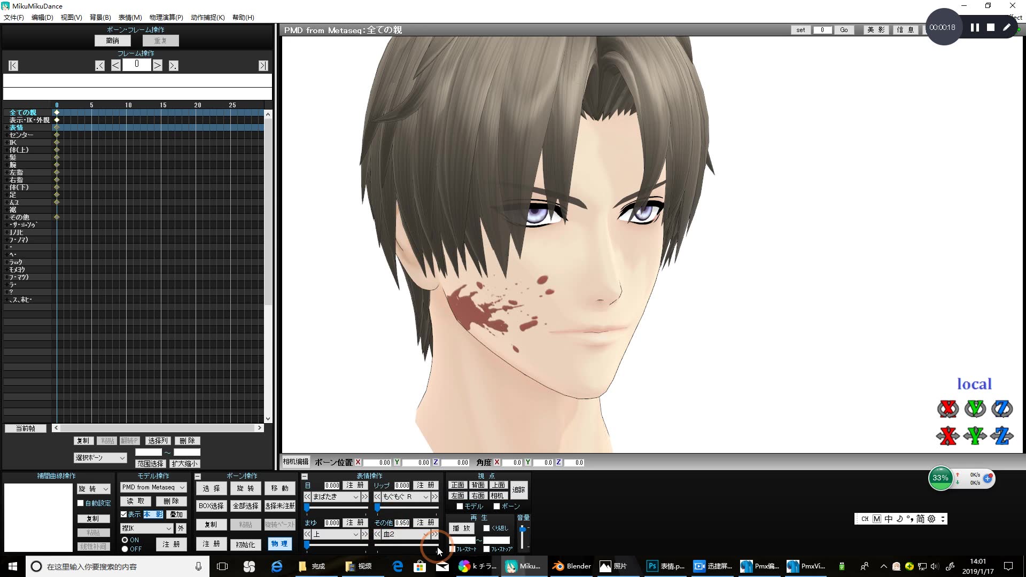Step forward one frame

158,65
